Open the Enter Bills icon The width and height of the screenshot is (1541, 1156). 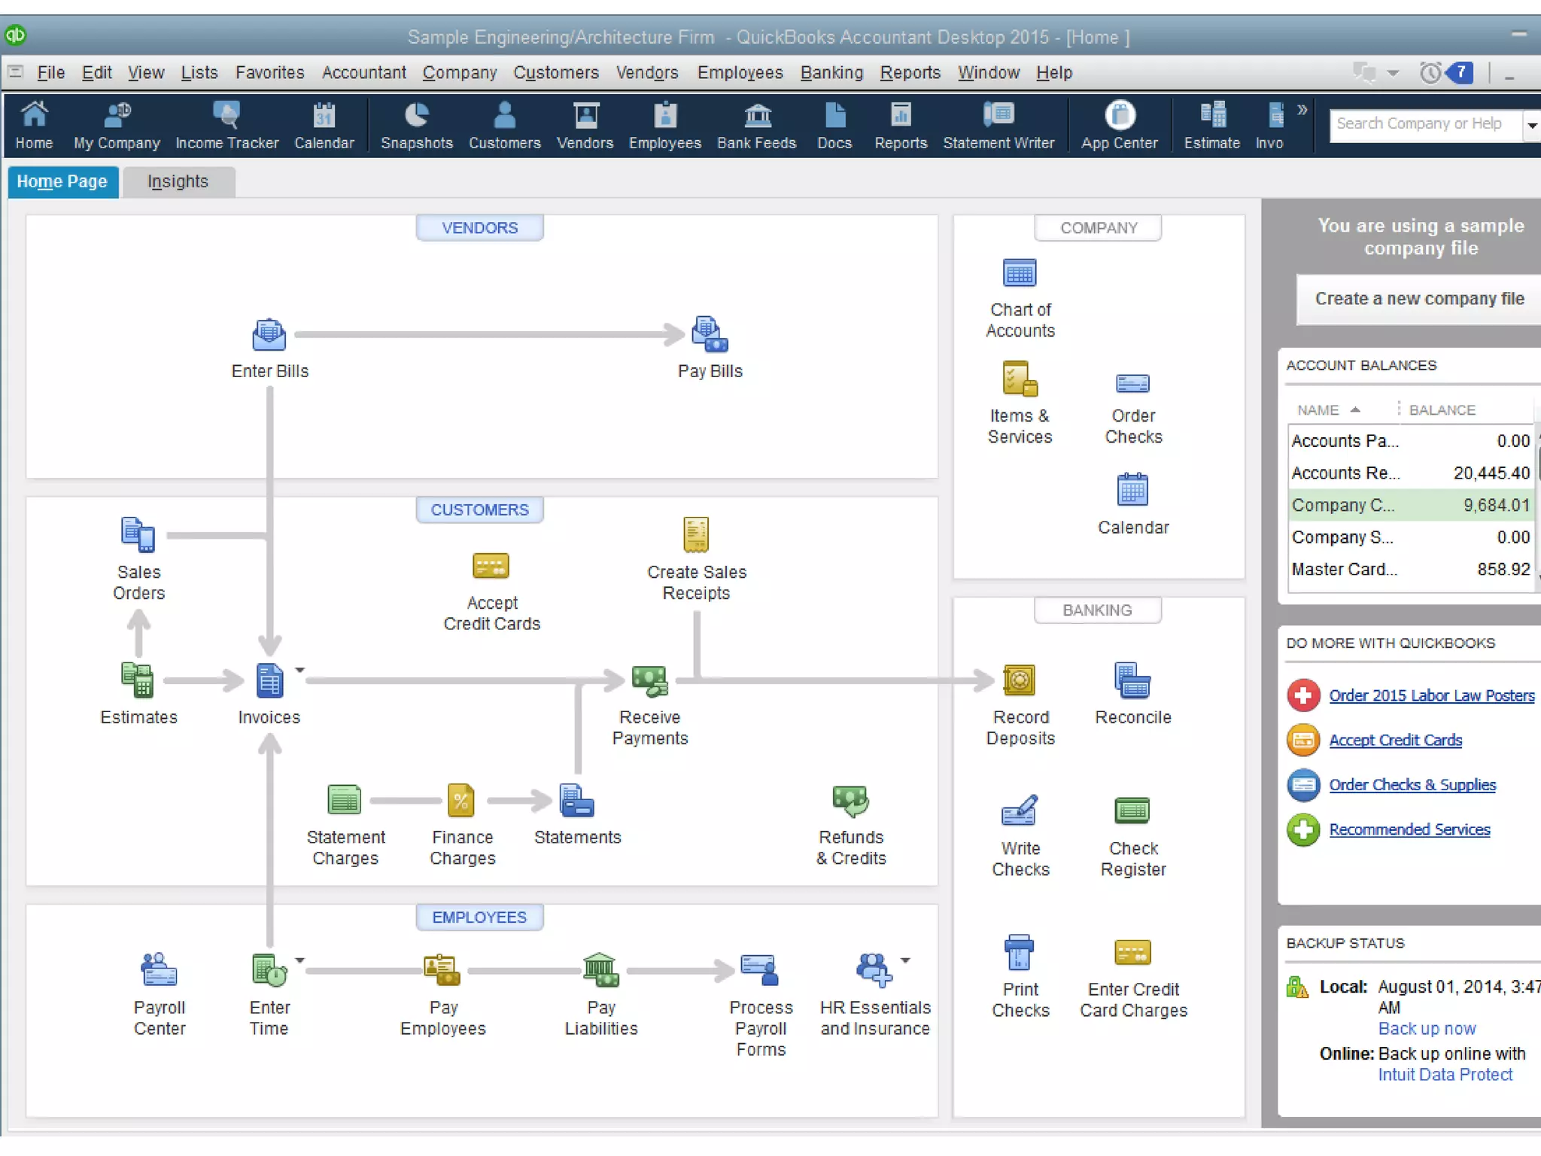coord(269,336)
